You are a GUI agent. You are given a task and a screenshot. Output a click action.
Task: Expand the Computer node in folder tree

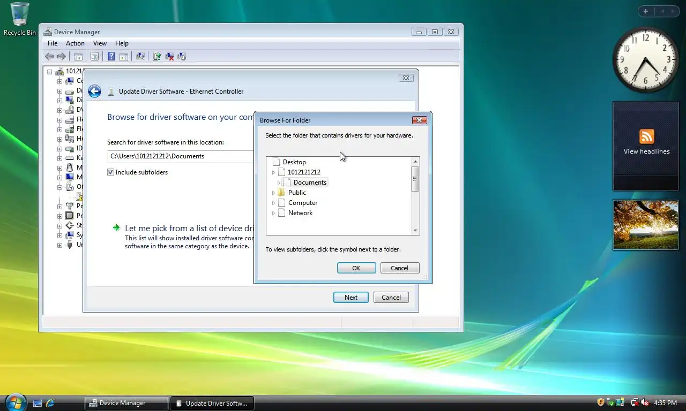pyautogui.click(x=273, y=203)
